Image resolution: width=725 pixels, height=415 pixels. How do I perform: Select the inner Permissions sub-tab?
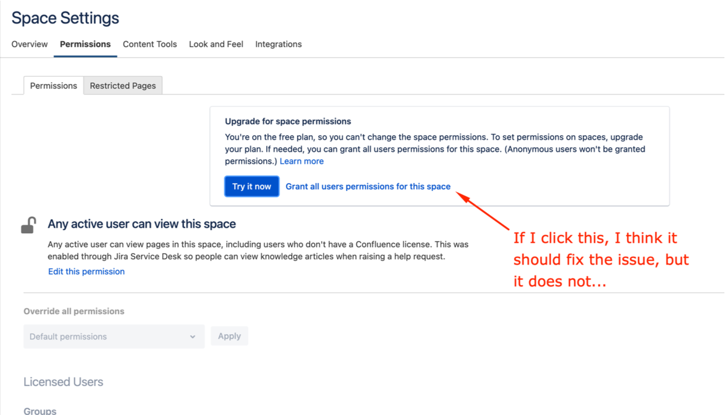click(x=54, y=86)
